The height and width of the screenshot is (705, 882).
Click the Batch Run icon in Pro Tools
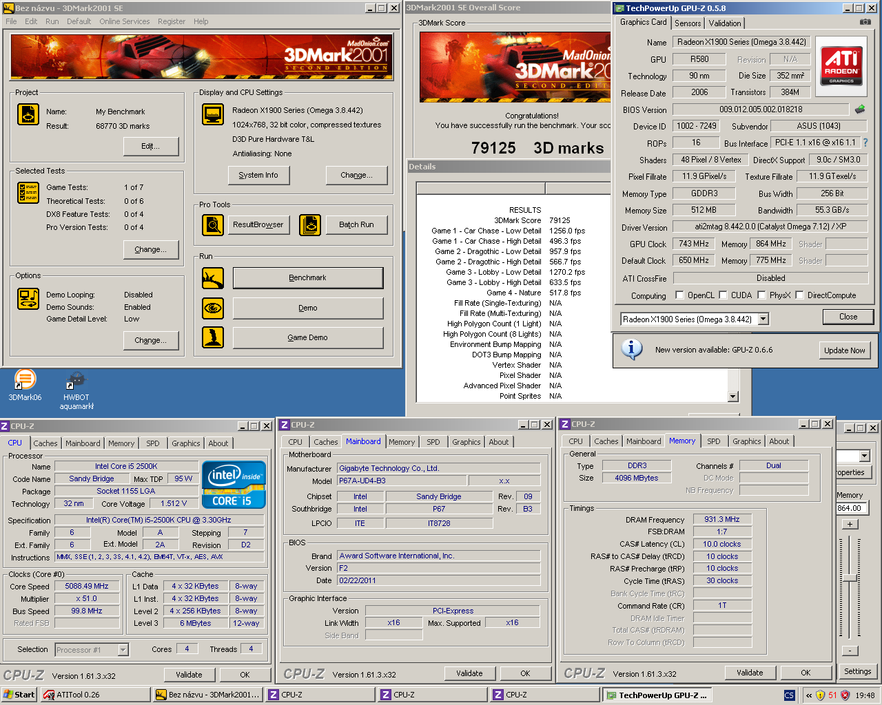point(310,225)
